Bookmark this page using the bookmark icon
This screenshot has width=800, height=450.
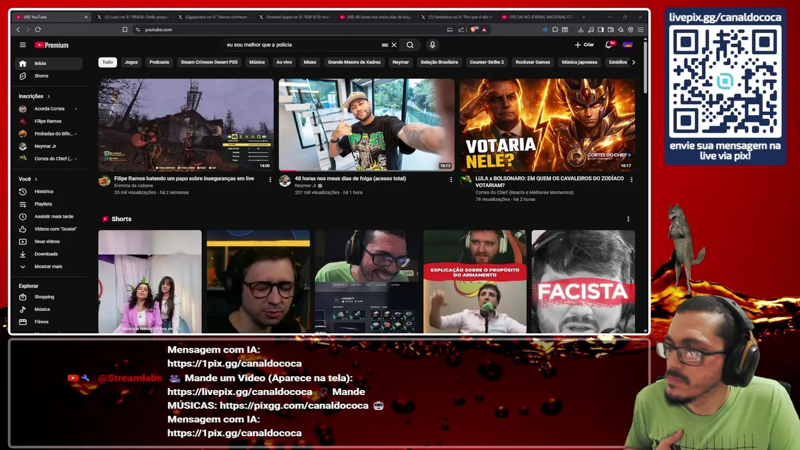125,29
